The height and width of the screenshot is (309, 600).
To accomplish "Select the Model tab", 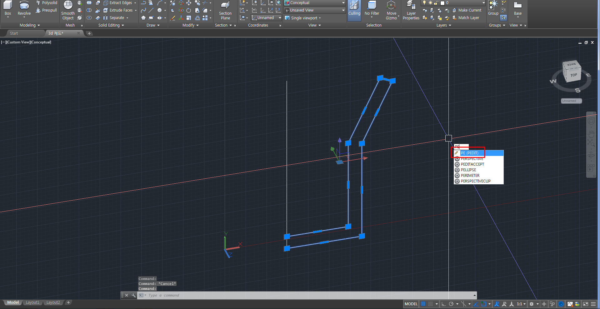I will point(13,302).
